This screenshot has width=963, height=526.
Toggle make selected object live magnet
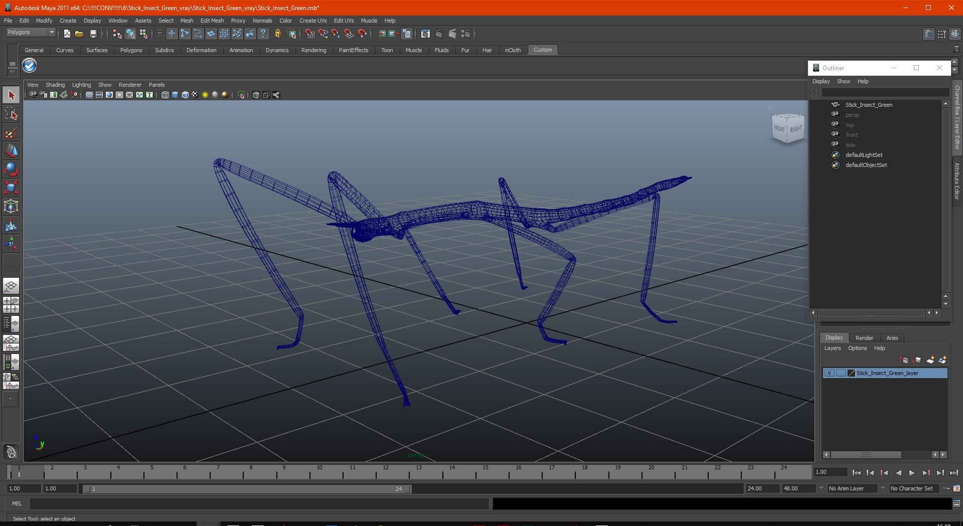(x=362, y=34)
